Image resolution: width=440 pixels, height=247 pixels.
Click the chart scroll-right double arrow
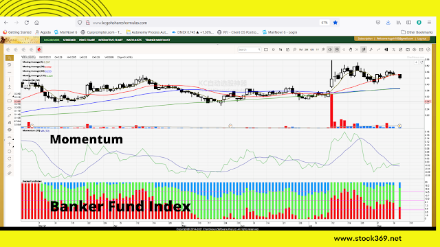point(357,49)
